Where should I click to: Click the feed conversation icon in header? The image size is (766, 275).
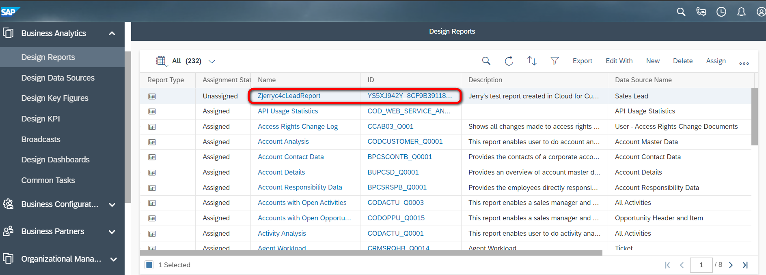pos(701,12)
